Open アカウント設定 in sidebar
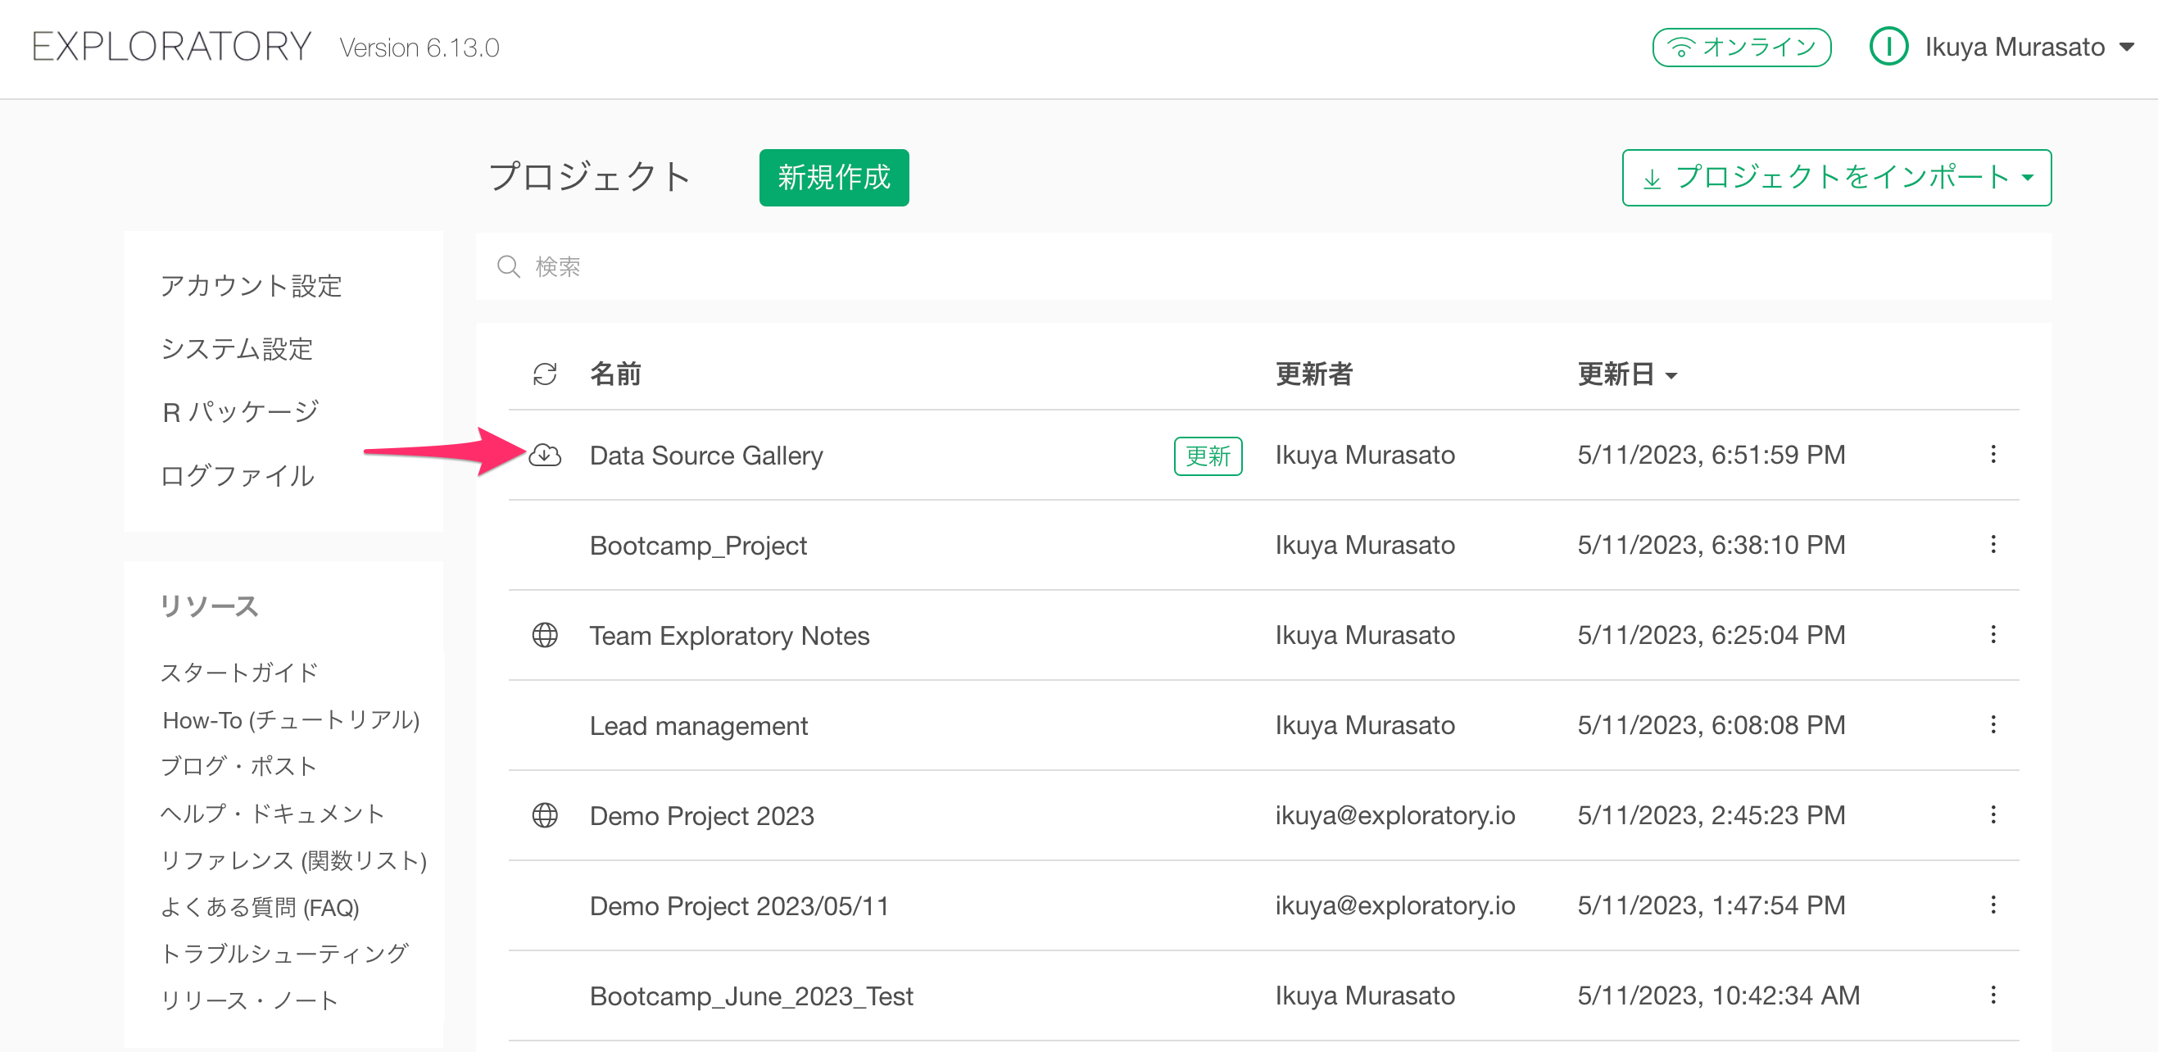 (251, 286)
